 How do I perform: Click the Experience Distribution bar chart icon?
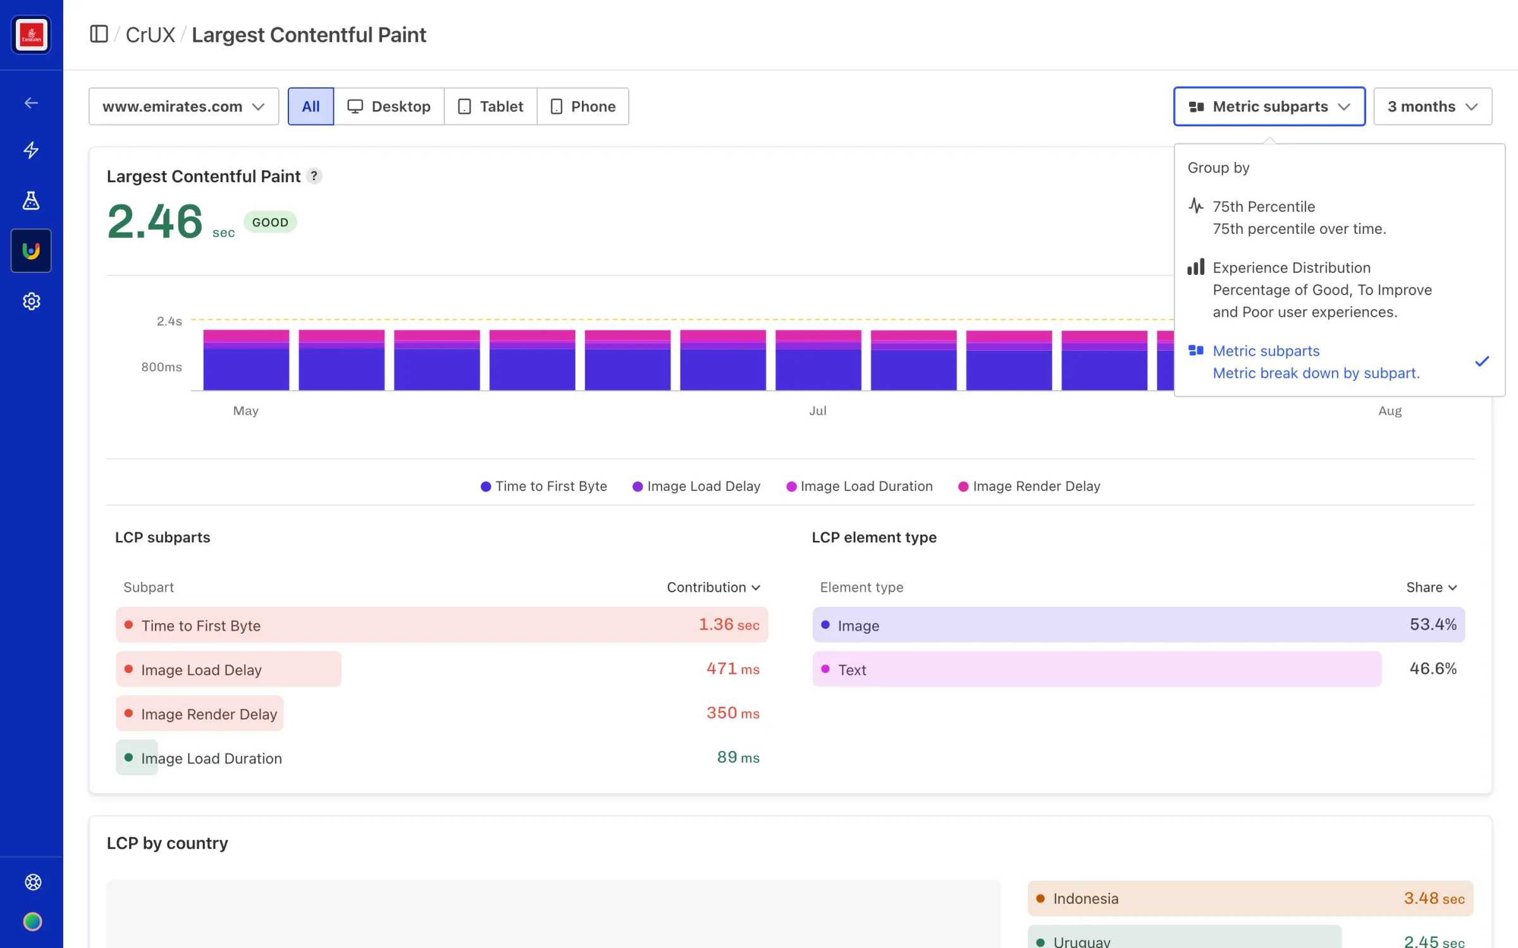click(1195, 267)
